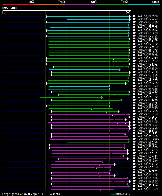Open the UniRef100_Q2V2V7 entry
162x196 pixels.
(145, 19)
